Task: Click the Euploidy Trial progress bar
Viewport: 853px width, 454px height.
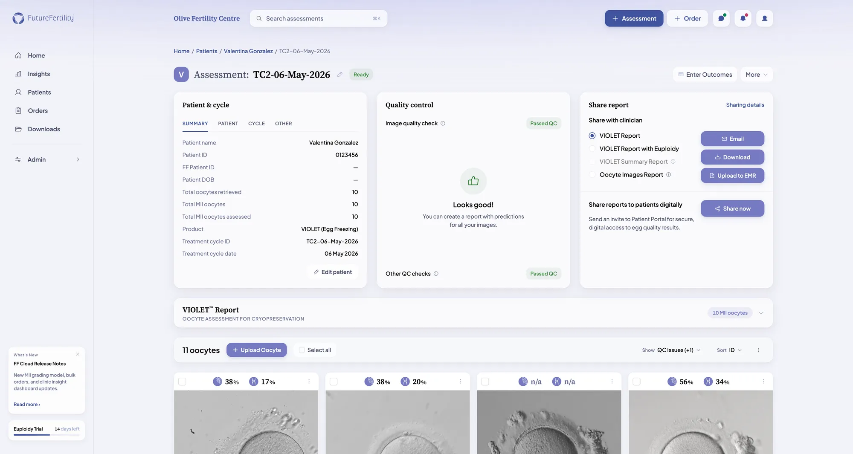Action: click(x=46, y=435)
